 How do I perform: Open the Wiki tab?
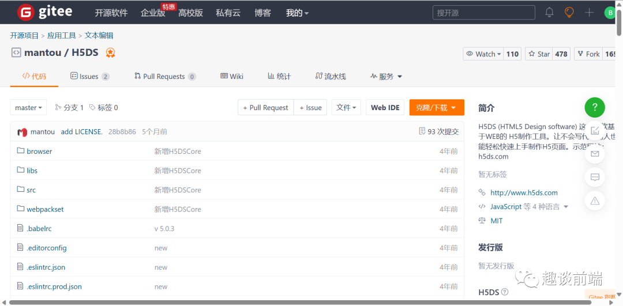tap(232, 76)
